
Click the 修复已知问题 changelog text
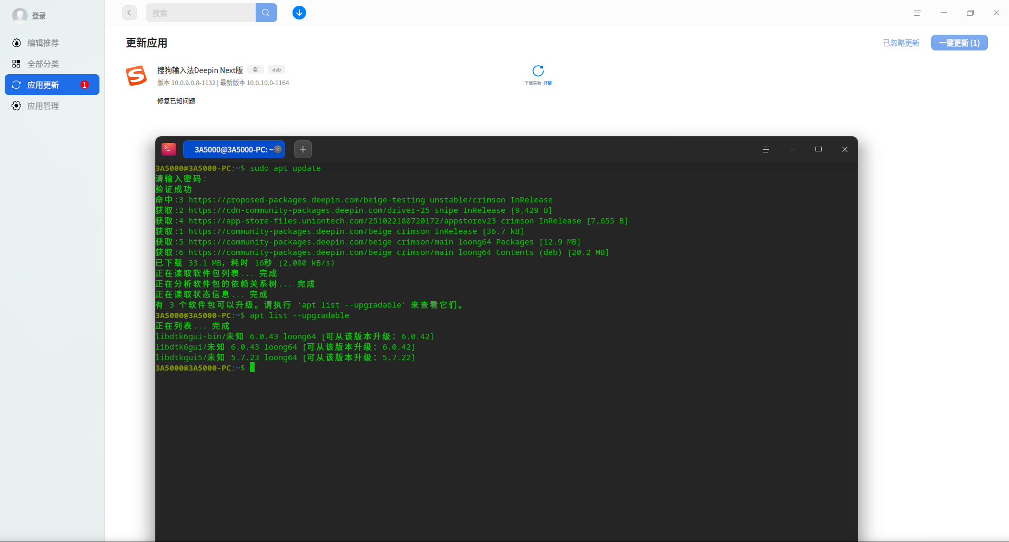click(x=176, y=101)
